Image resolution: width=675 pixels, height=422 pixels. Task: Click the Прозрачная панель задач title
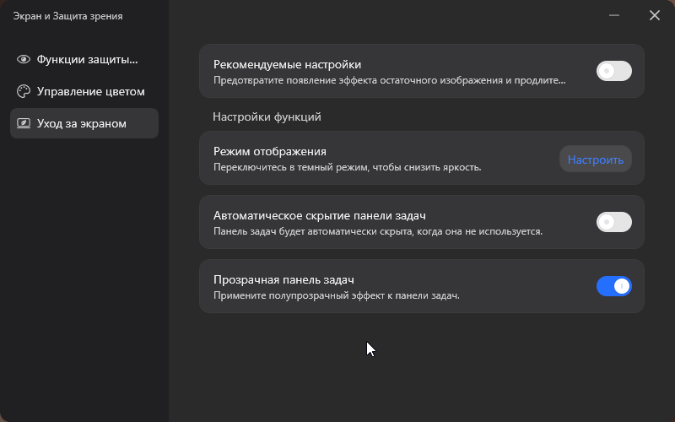(283, 279)
